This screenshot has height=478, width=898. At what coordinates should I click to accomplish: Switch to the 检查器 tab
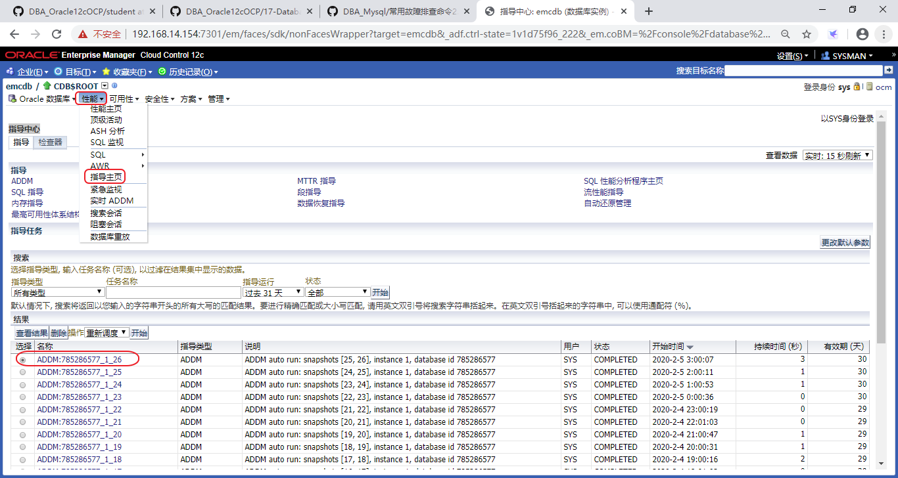click(50, 142)
